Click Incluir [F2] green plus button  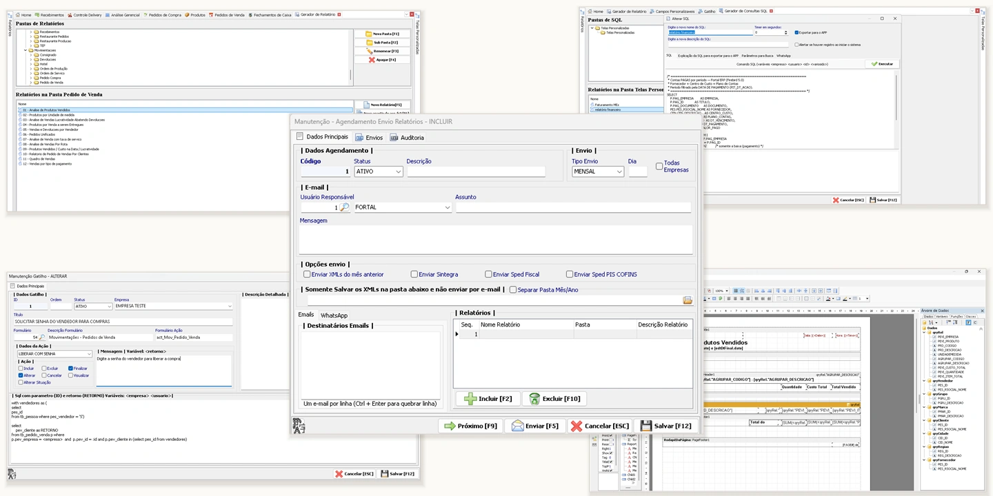pyautogui.click(x=488, y=398)
